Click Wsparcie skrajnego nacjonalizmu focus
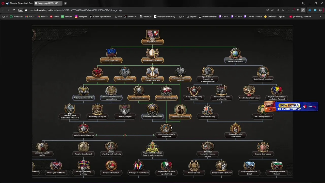Image resolution: width=325 pixels, height=183 pixels. pos(111,93)
